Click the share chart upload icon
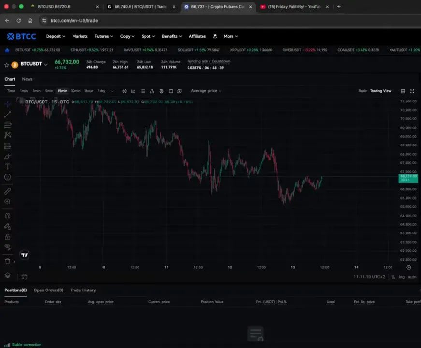 (x=152, y=91)
